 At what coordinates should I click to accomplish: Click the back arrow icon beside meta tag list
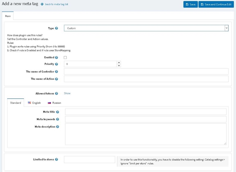click(42, 4)
